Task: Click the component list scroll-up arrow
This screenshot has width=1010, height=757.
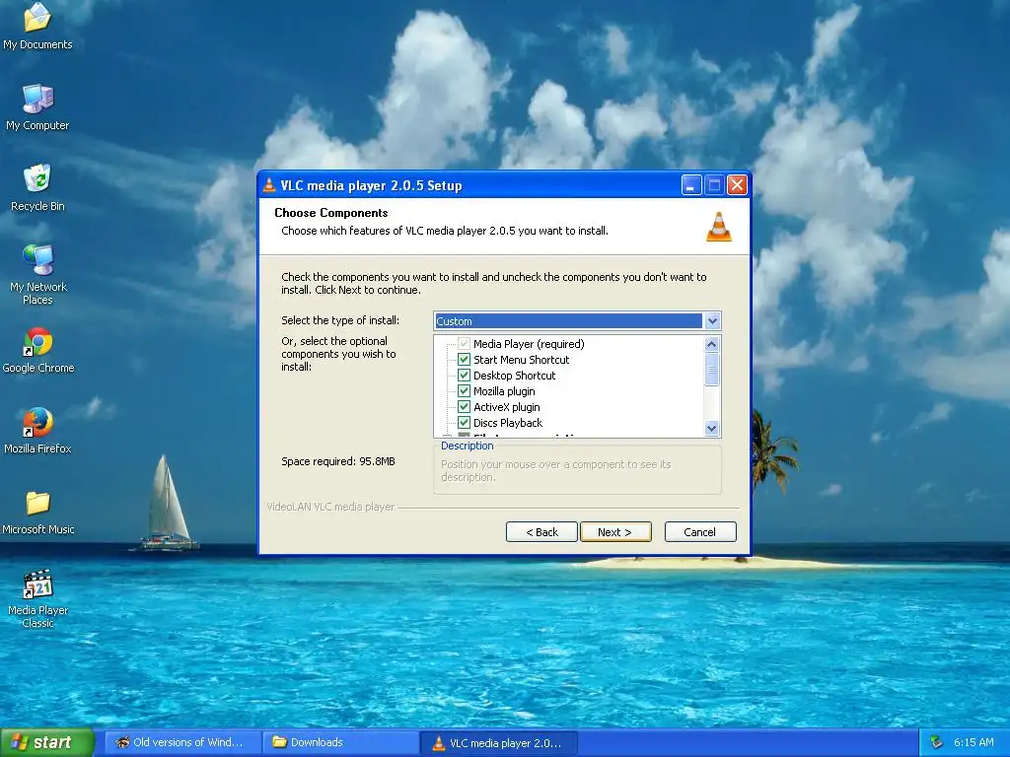Action: tap(712, 344)
